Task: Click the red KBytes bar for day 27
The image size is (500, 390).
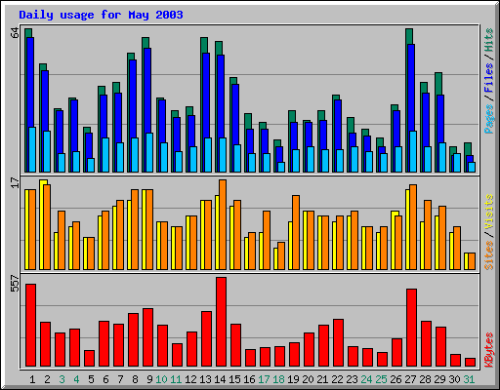Action: 411,328
